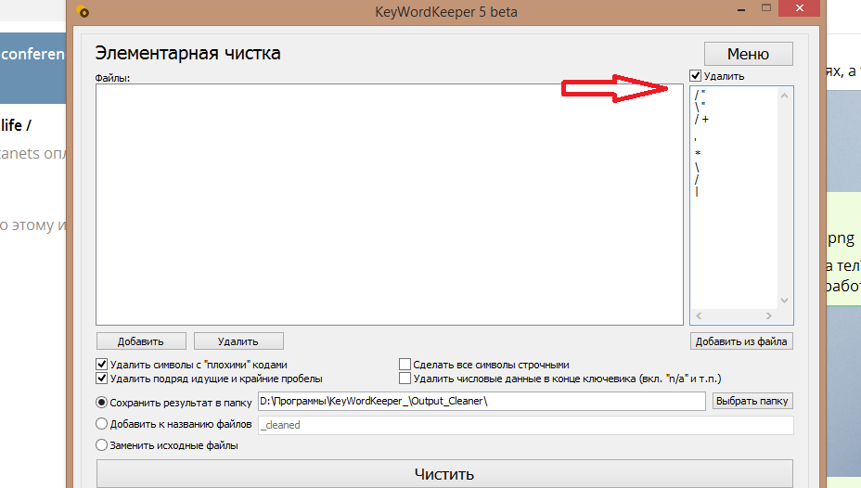Minimize the KeyWordKeeper window
Image resolution: width=861 pixels, height=488 pixels.
(741, 9)
